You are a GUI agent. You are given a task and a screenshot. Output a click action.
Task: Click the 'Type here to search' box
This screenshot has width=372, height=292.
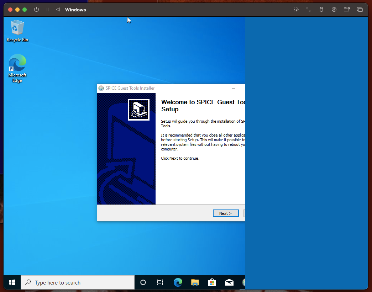point(78,282)
